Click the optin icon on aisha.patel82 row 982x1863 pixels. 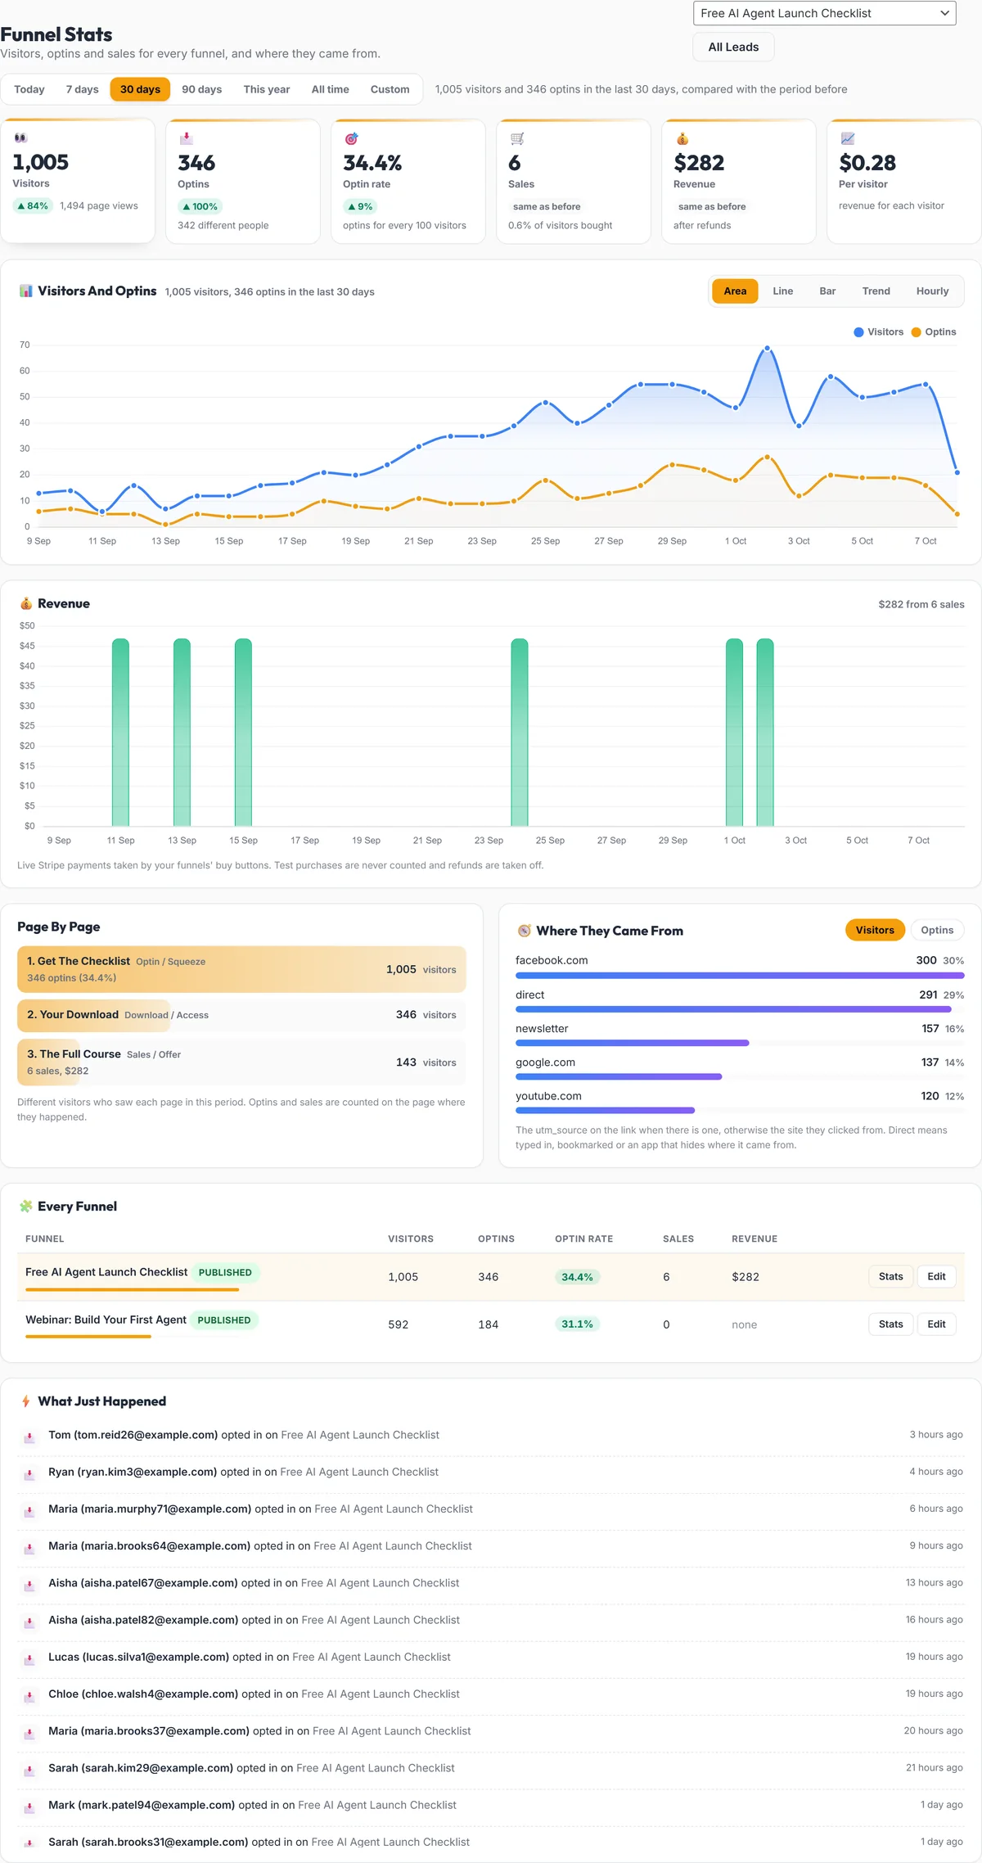point(29,1622)
